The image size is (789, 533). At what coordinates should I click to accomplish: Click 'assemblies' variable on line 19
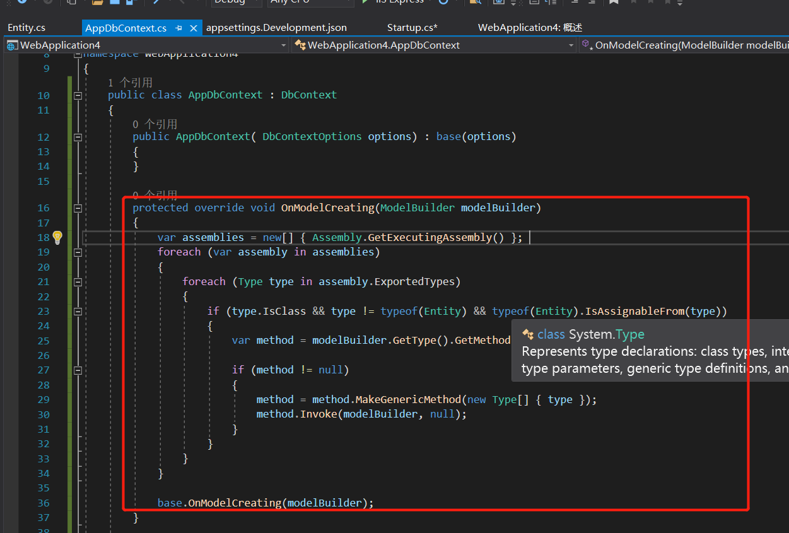(x=343, y=252)
